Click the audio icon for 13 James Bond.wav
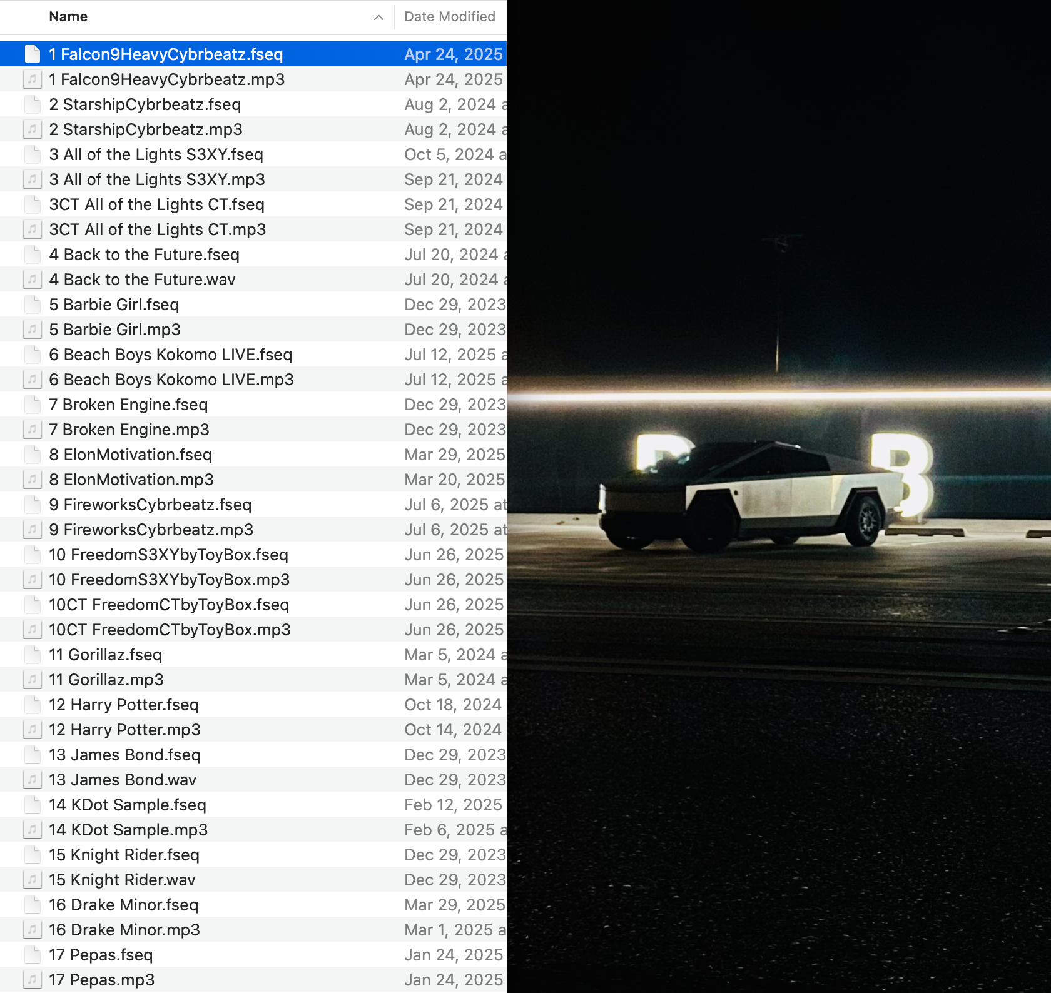This screenshot has width=1051, height=993. [x=33, y=780]
